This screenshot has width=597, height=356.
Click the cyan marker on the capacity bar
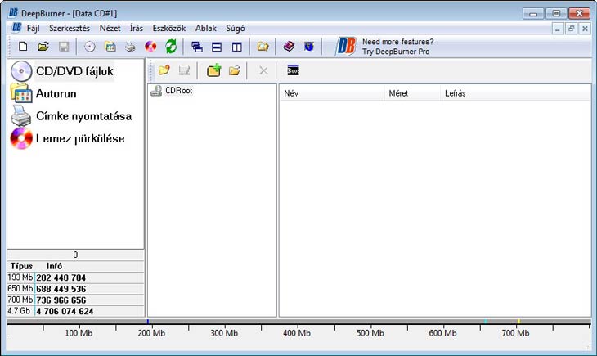pyautogui.click(x=486, y=322)
